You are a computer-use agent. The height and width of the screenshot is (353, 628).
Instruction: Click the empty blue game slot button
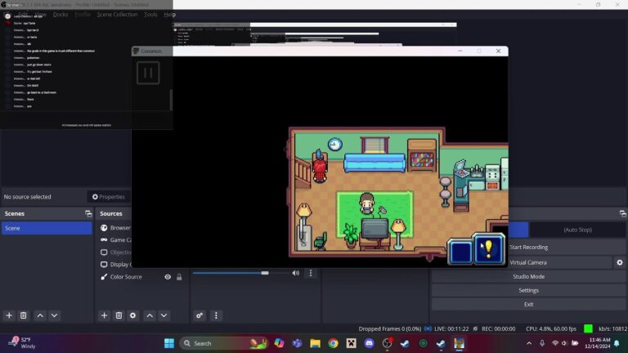point(460,252)
